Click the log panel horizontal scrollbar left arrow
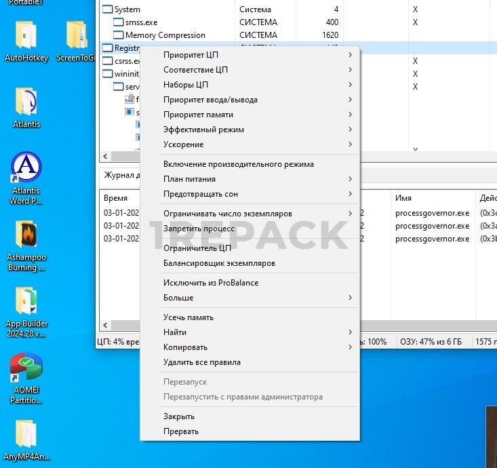The image size is (497, 468). 104,326
